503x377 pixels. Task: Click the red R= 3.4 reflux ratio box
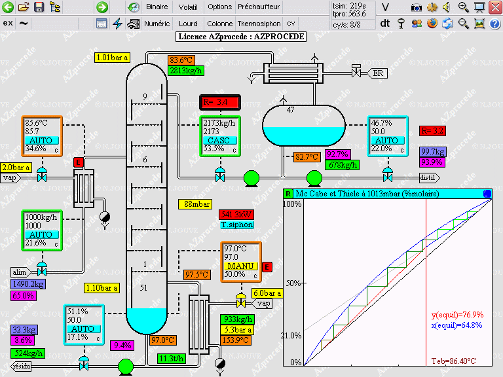tap(220, 102)
